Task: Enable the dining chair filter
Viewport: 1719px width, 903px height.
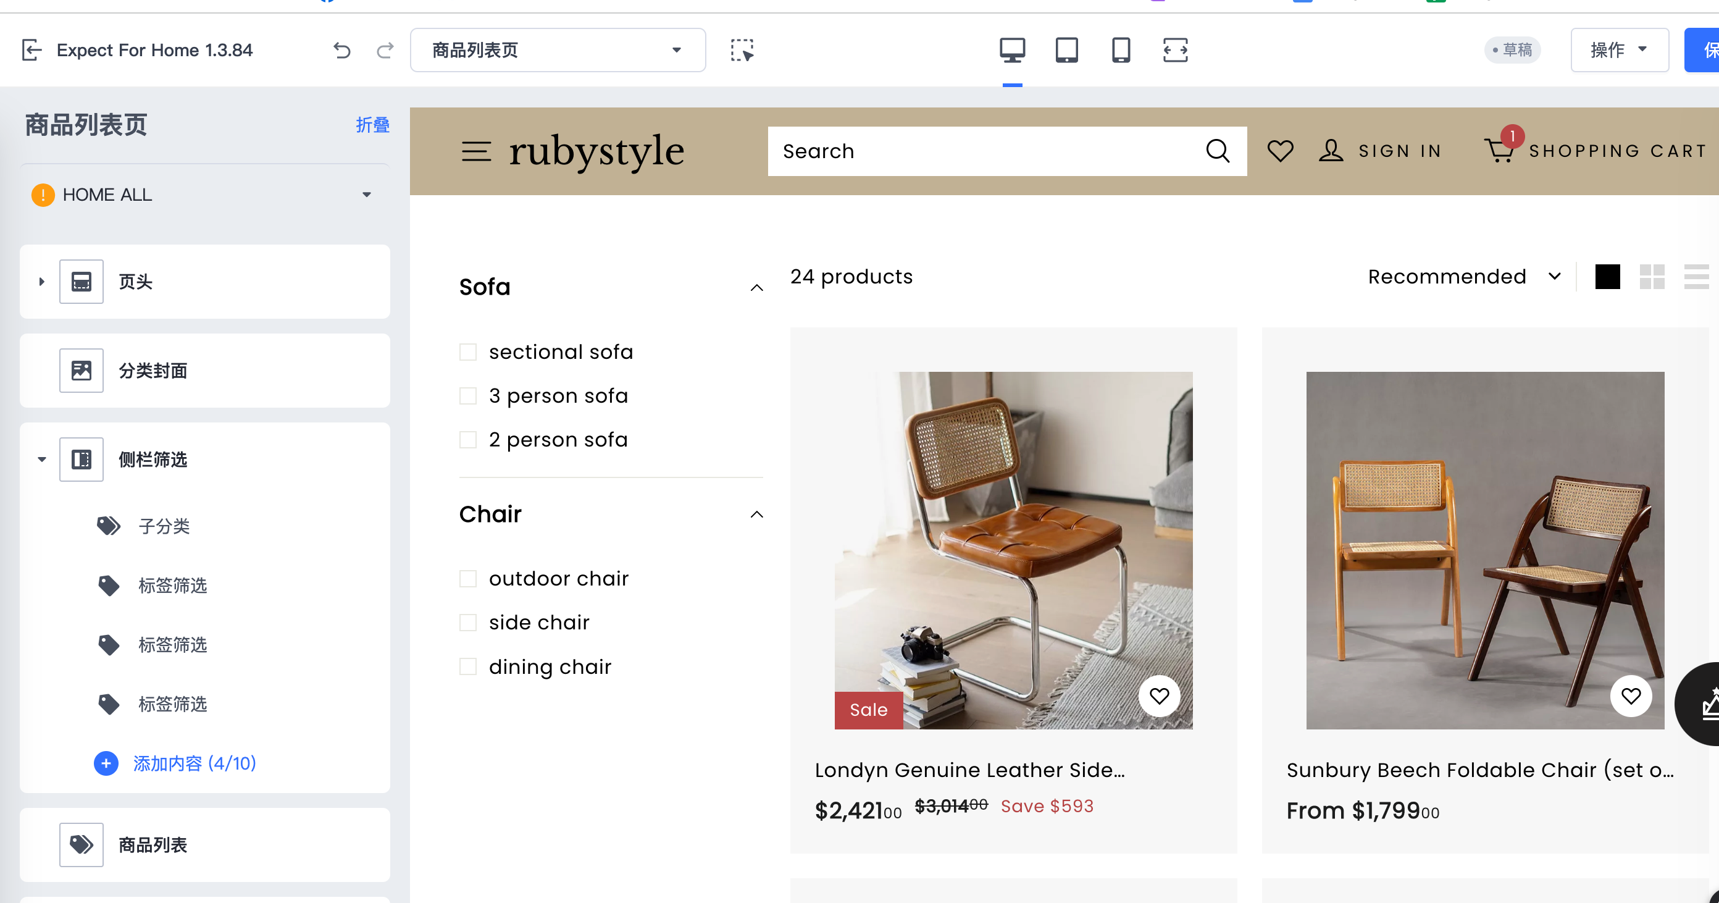Action: [x=468, y=666]
